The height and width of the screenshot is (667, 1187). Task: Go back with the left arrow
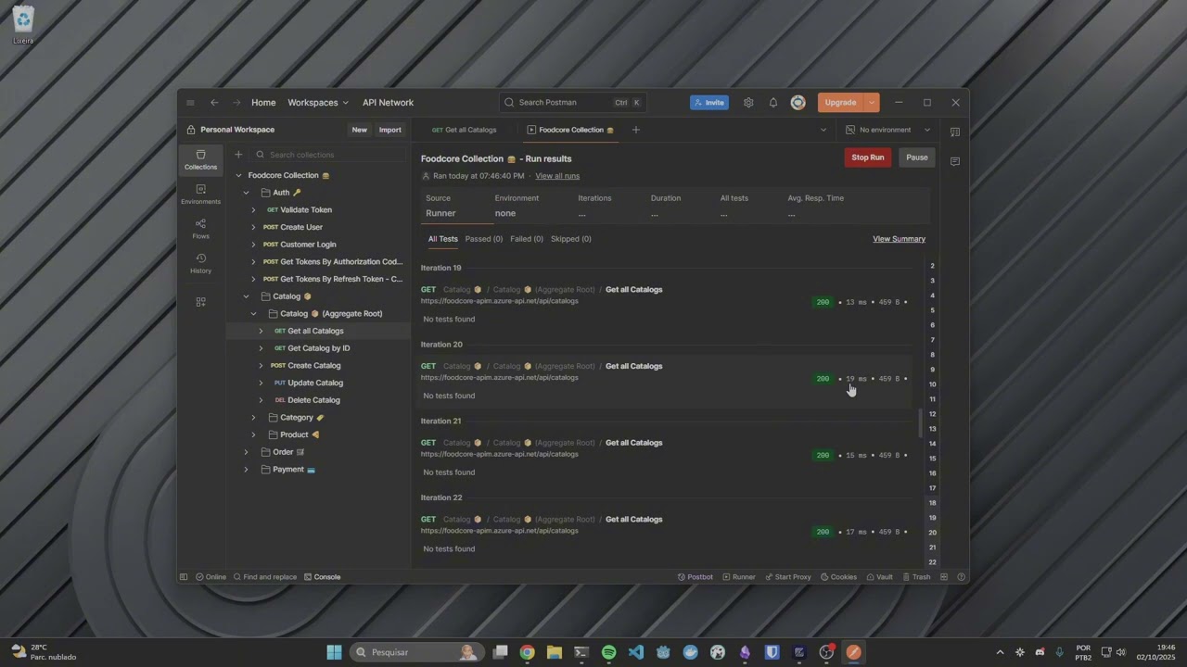point(214,103)
